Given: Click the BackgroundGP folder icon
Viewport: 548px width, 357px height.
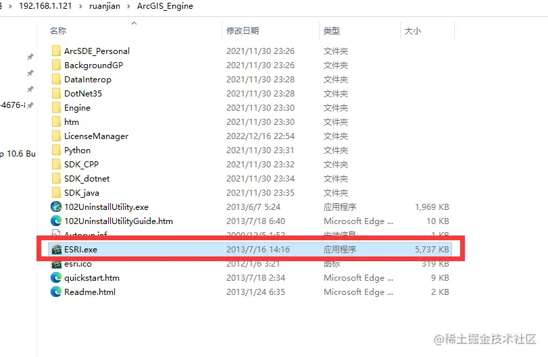Looking at the screenshot, I should [x=56, y=65].
